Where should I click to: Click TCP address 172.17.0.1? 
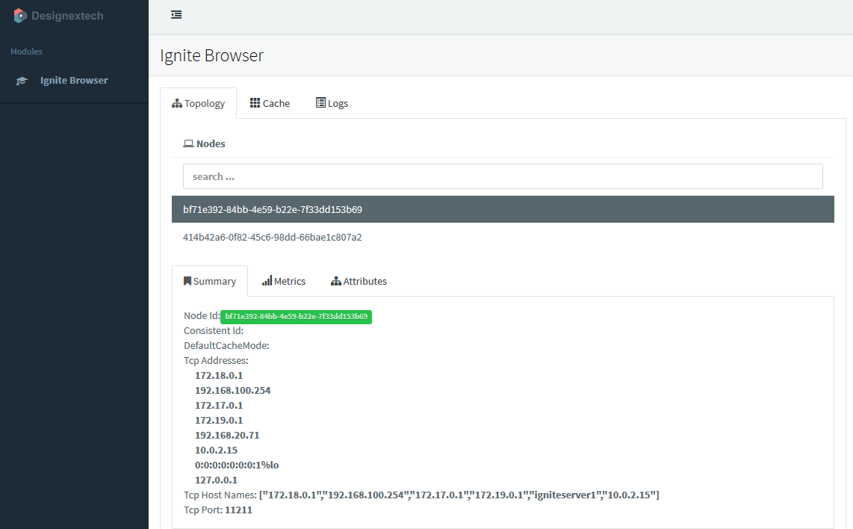click(x=219, y=406)
